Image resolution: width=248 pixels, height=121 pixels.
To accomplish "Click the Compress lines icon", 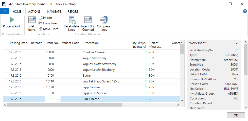I will (x=104, y=20).
